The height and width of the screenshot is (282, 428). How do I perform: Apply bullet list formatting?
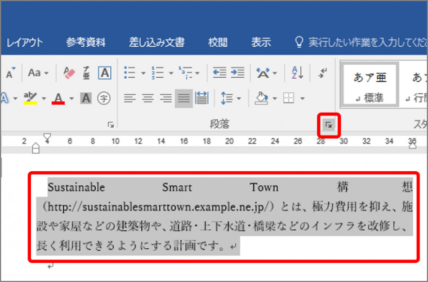coord(130,73)
